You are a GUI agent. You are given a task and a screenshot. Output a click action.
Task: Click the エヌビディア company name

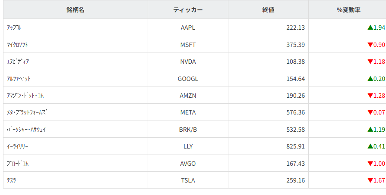[18, 62]
